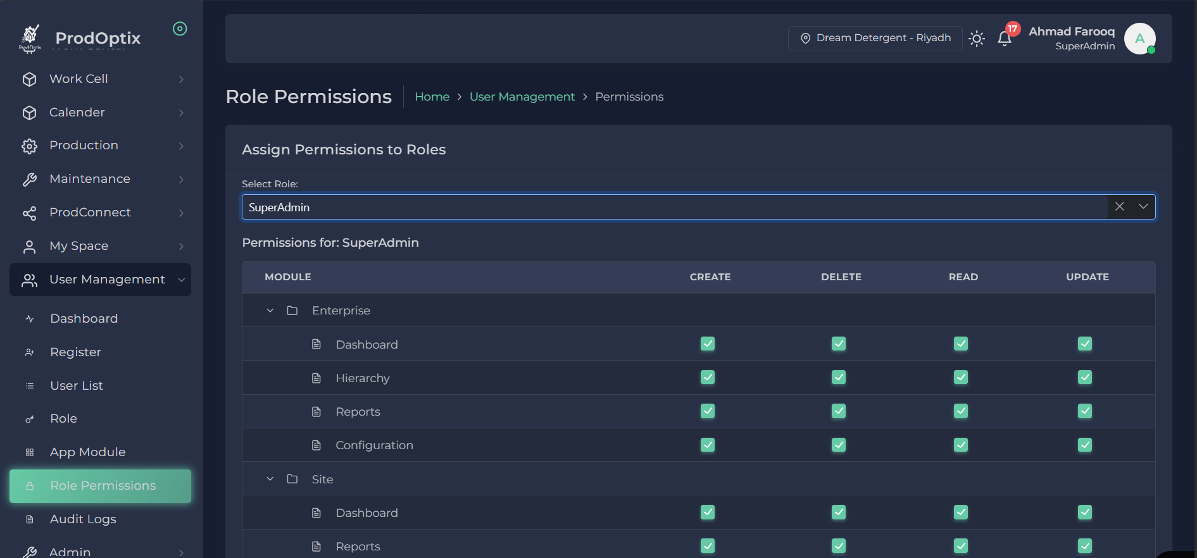This screenshot has width=1197, height=558.
Task: Uncheck Read for Enterprise Configuration
Action: (x=961, y=445)
